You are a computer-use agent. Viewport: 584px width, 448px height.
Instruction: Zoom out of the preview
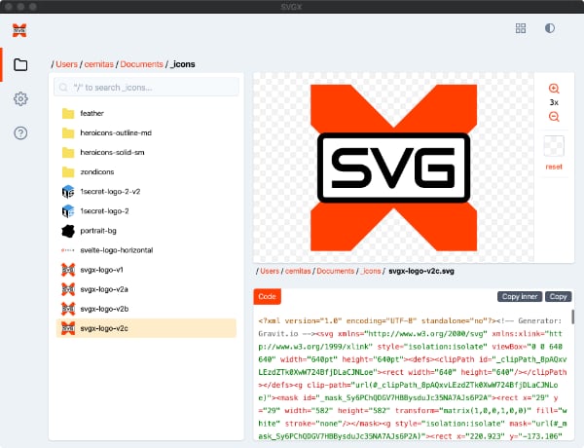[x=554, y=117]
